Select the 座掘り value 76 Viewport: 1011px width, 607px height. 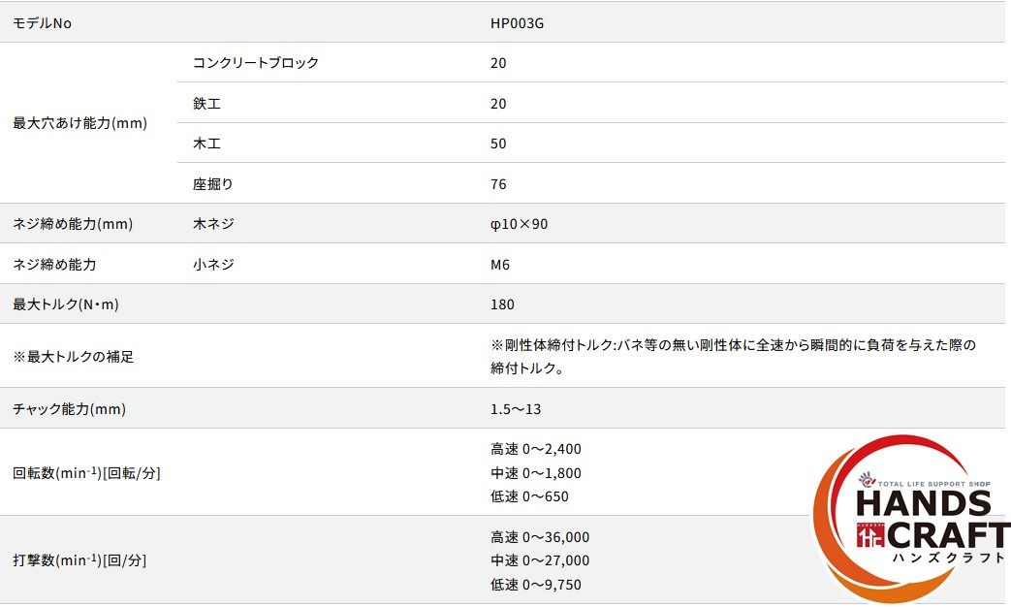tap(498, 184)
